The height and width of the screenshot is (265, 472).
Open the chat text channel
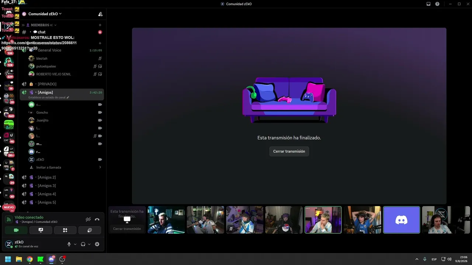pos(62,32)
